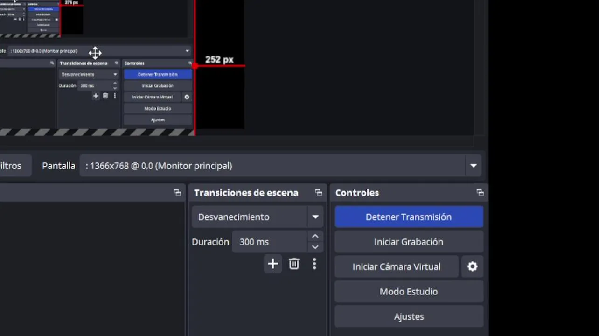Viewport: 599px width, 336px height.
Task: Open the Desvanecimiento transition dropdown
Action: pyautogui.click(x=257, y=217)
